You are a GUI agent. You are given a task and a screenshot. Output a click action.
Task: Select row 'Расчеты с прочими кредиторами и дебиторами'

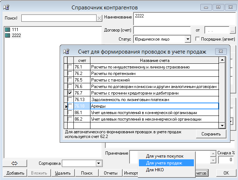pos(154,93)
